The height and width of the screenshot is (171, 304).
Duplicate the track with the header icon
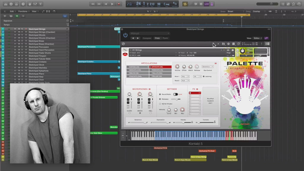tap(11, 16)
